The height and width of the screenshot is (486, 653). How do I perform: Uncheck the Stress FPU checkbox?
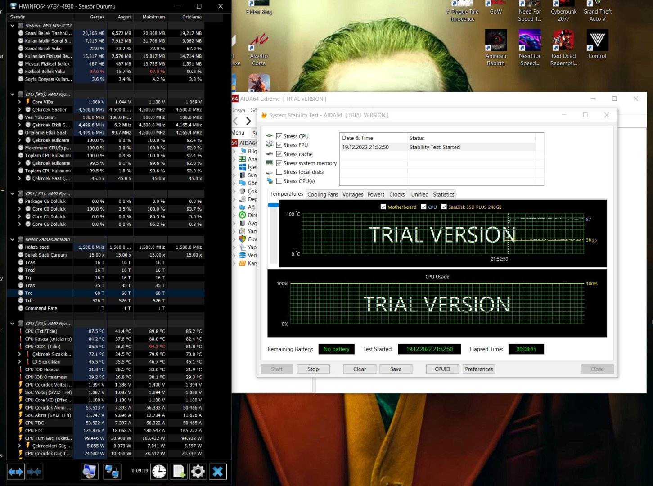(279, 145)
